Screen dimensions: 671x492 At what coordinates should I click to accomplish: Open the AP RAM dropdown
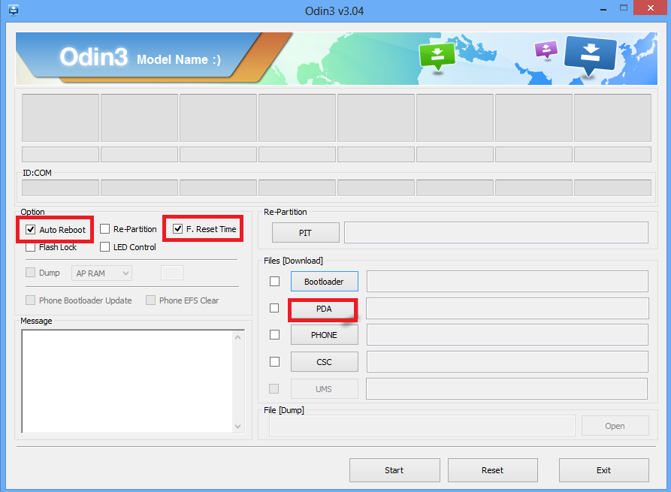click(101, 273)
